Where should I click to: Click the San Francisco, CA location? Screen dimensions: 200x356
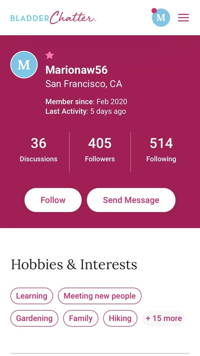[84, 84]
